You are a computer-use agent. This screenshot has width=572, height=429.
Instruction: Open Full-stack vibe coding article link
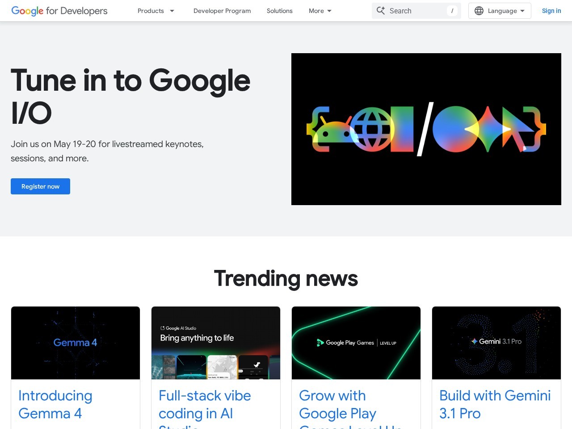205,404
